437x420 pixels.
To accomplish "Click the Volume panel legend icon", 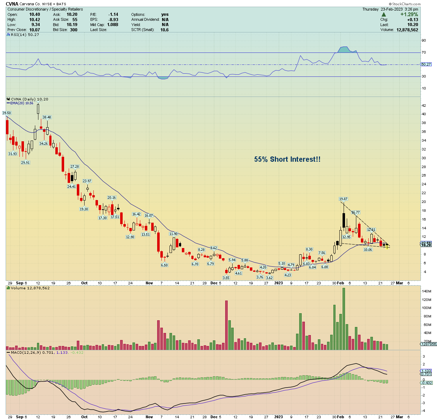I will (8, 288).
